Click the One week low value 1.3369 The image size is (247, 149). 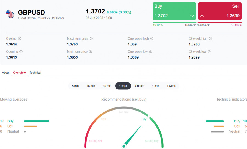[133, 57]
